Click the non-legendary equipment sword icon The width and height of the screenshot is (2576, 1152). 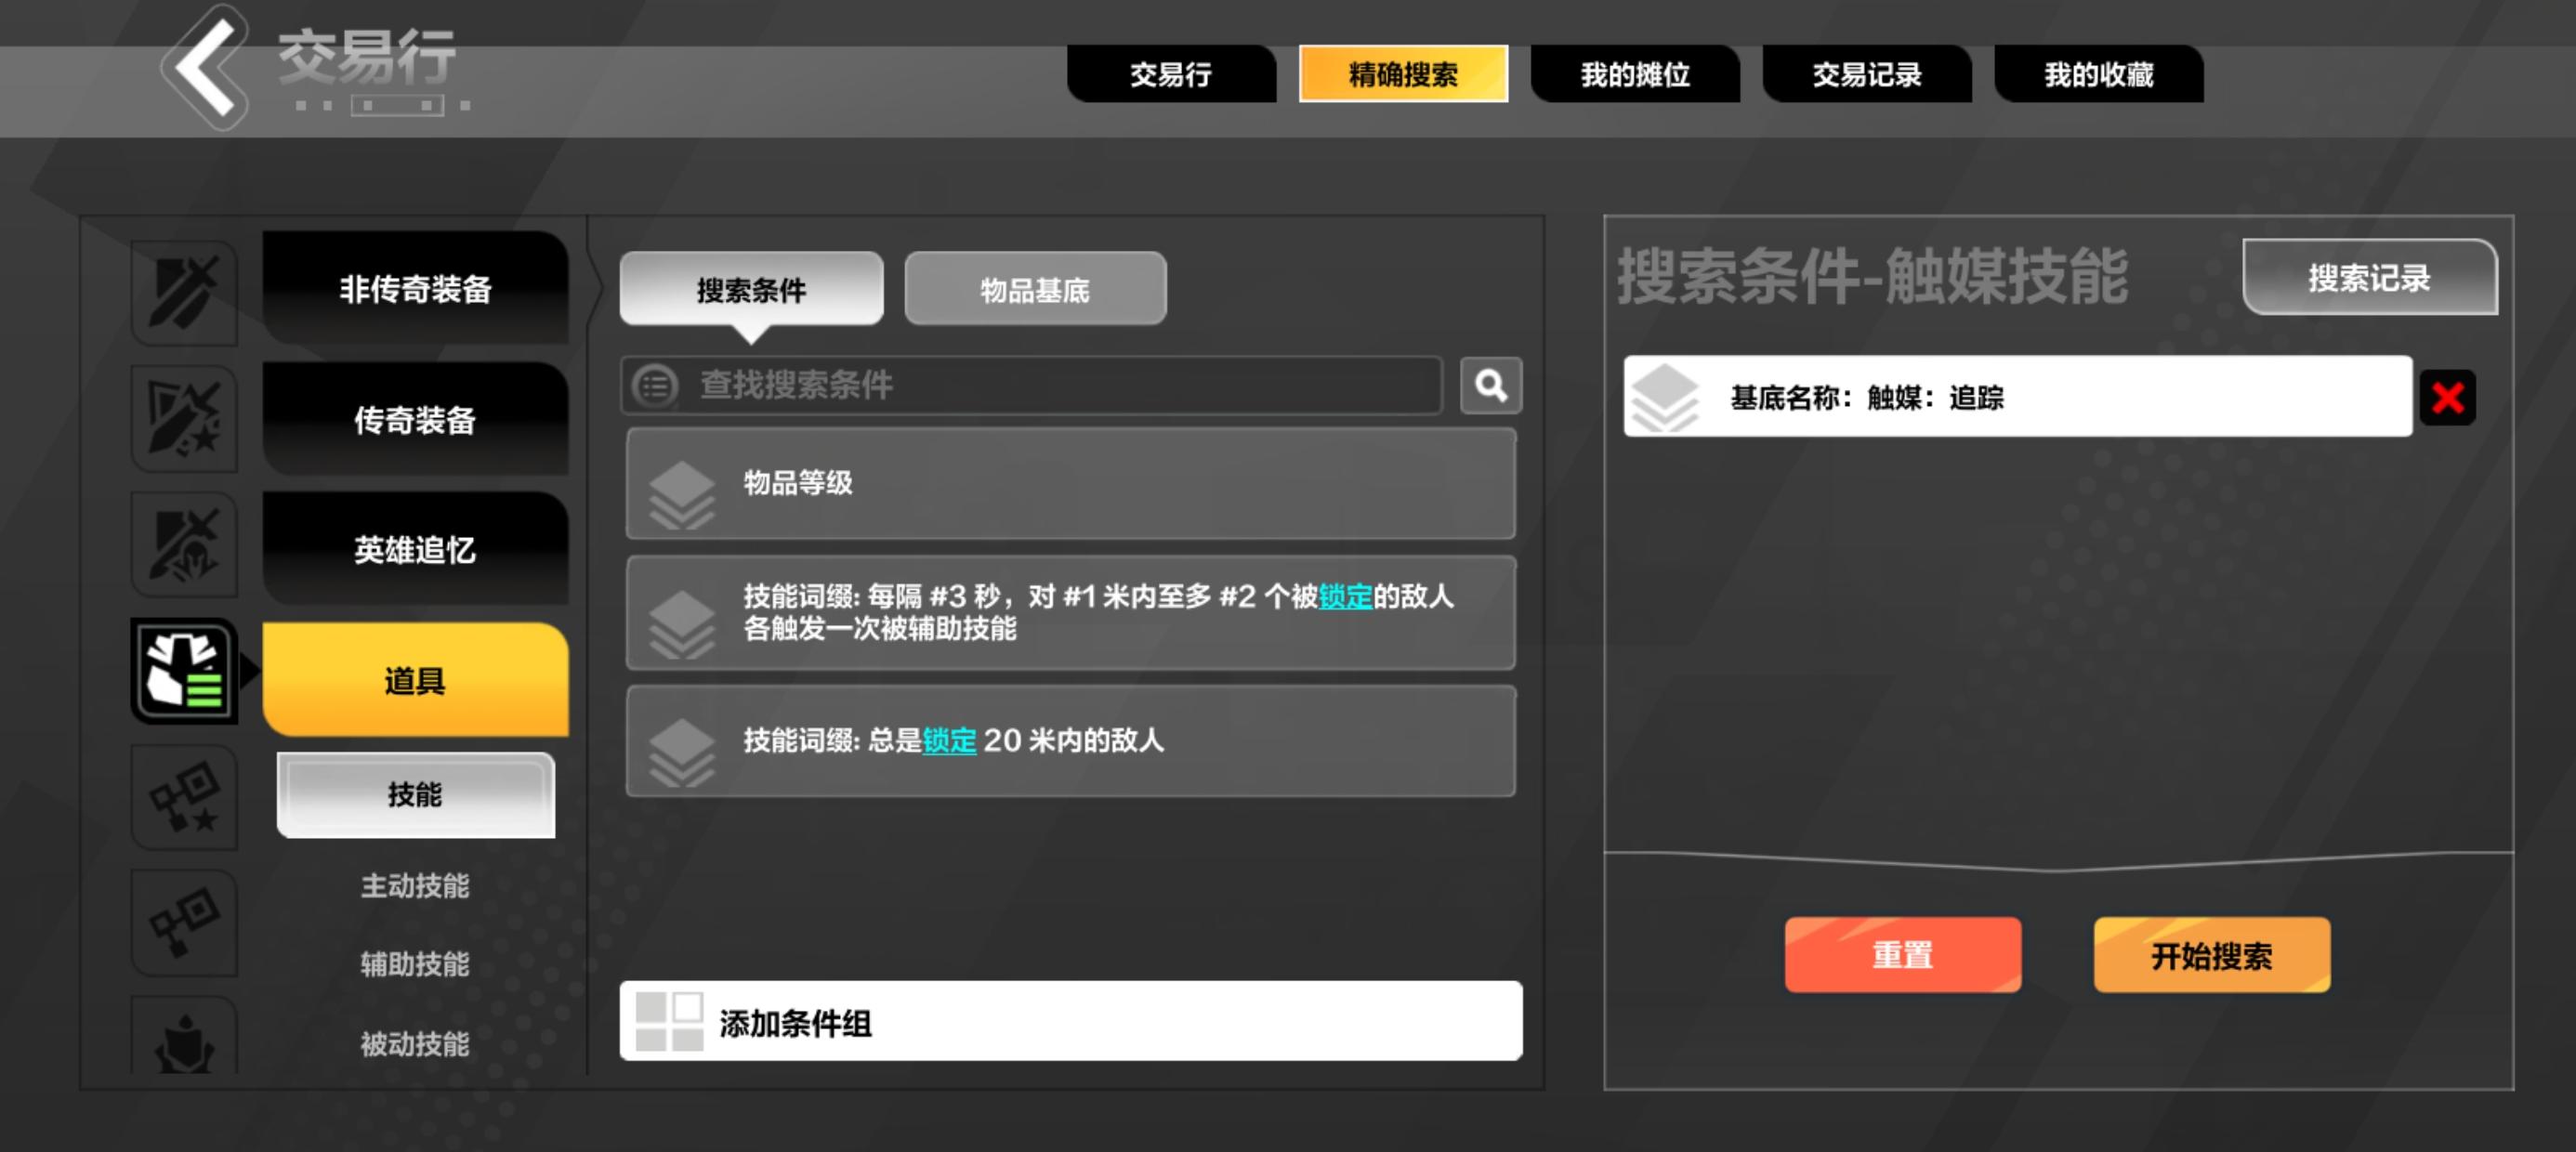point(184,292)
